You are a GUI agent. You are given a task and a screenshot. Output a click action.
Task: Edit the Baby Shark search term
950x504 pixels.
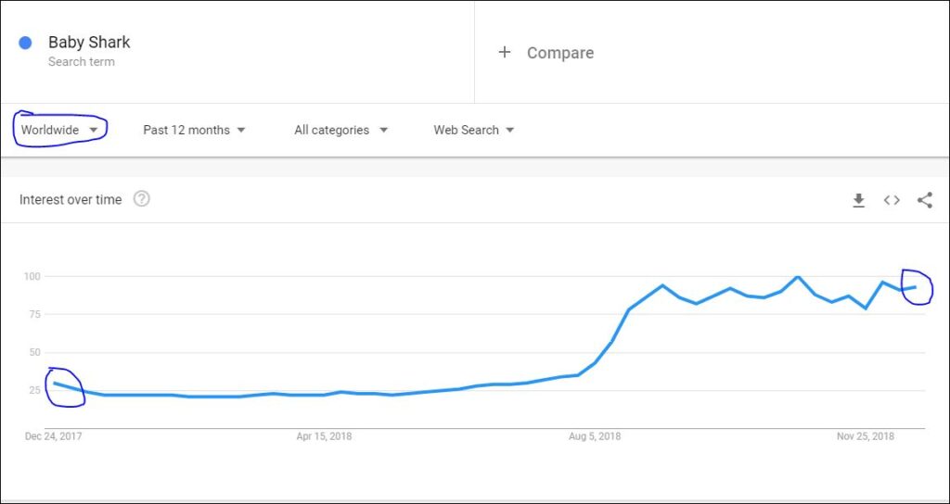89,43
